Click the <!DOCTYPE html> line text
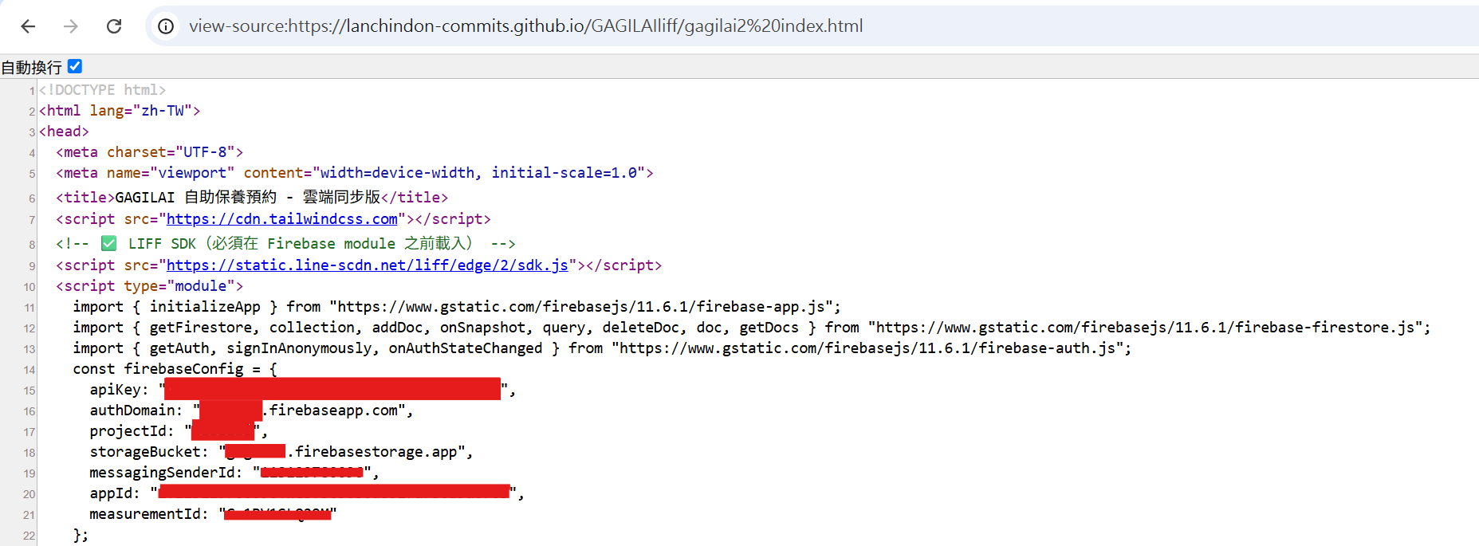 (x=103, y=90)
